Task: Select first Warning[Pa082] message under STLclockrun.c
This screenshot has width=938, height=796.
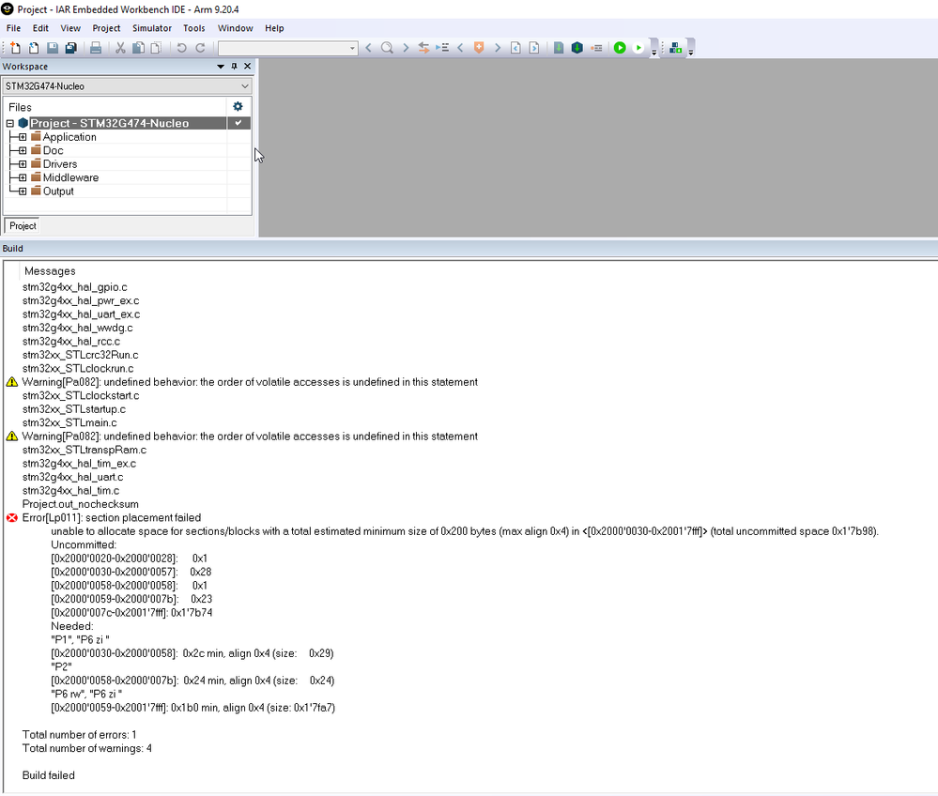Action: pyautogui.click(x=250, y=382)
